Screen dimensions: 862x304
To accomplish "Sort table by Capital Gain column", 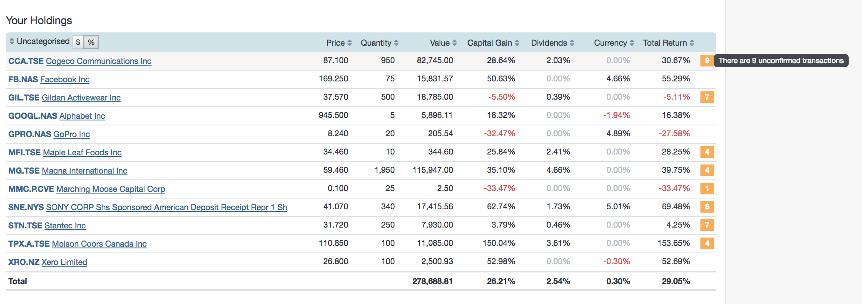I will [x=493, y=43].
